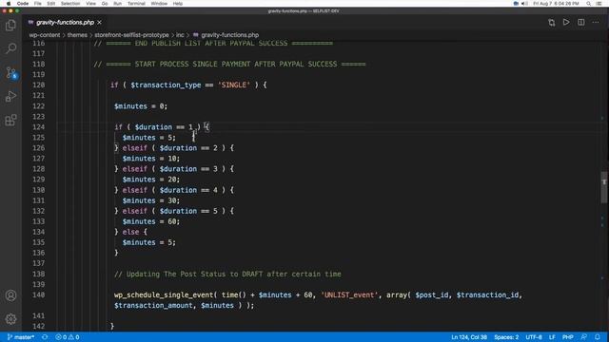Open the Code menu
Viewport: 609px width, 342px height.
point(23,4)
